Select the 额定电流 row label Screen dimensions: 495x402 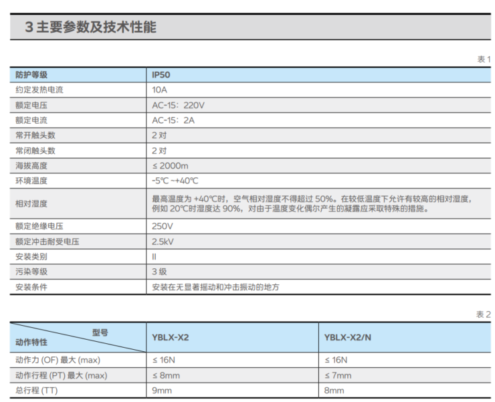[31, 120]
